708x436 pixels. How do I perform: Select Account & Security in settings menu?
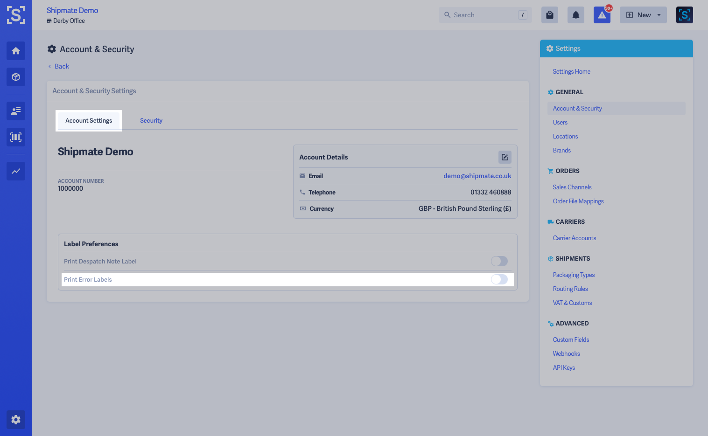(617, 108)
